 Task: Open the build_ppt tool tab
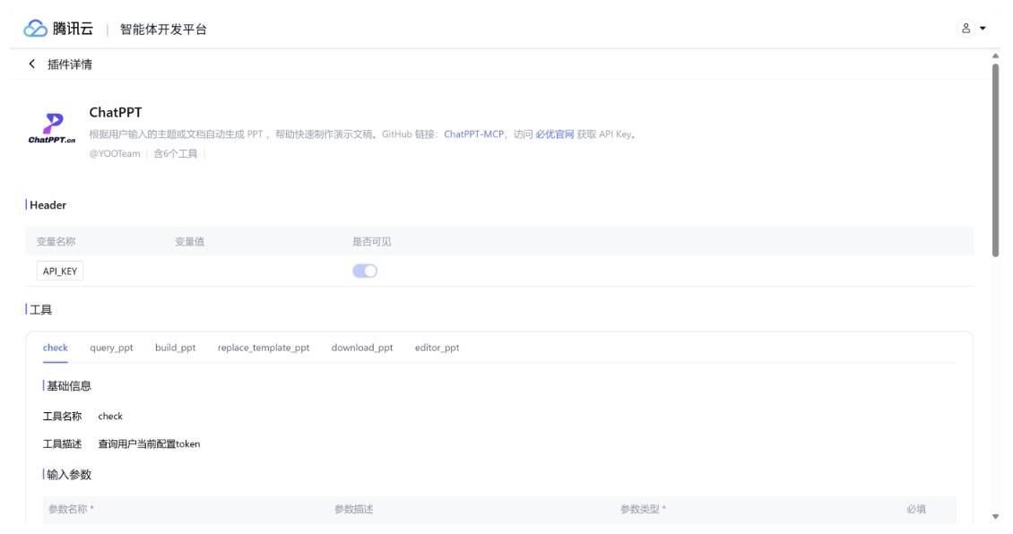pos(175,348)
